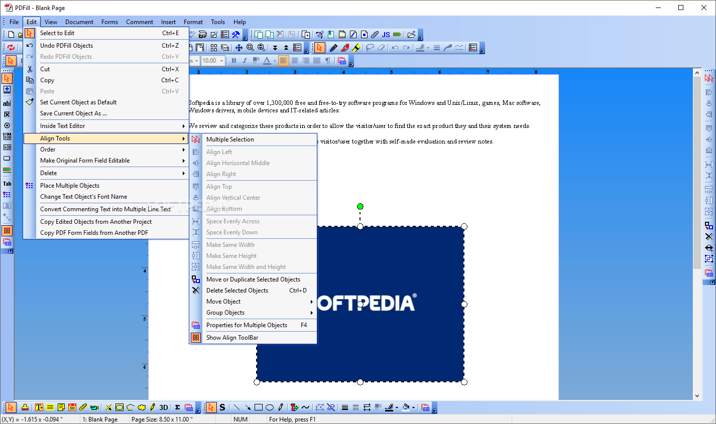Toggle the selection arrow in bottom drawing toolbar

(x=211, y=407)
